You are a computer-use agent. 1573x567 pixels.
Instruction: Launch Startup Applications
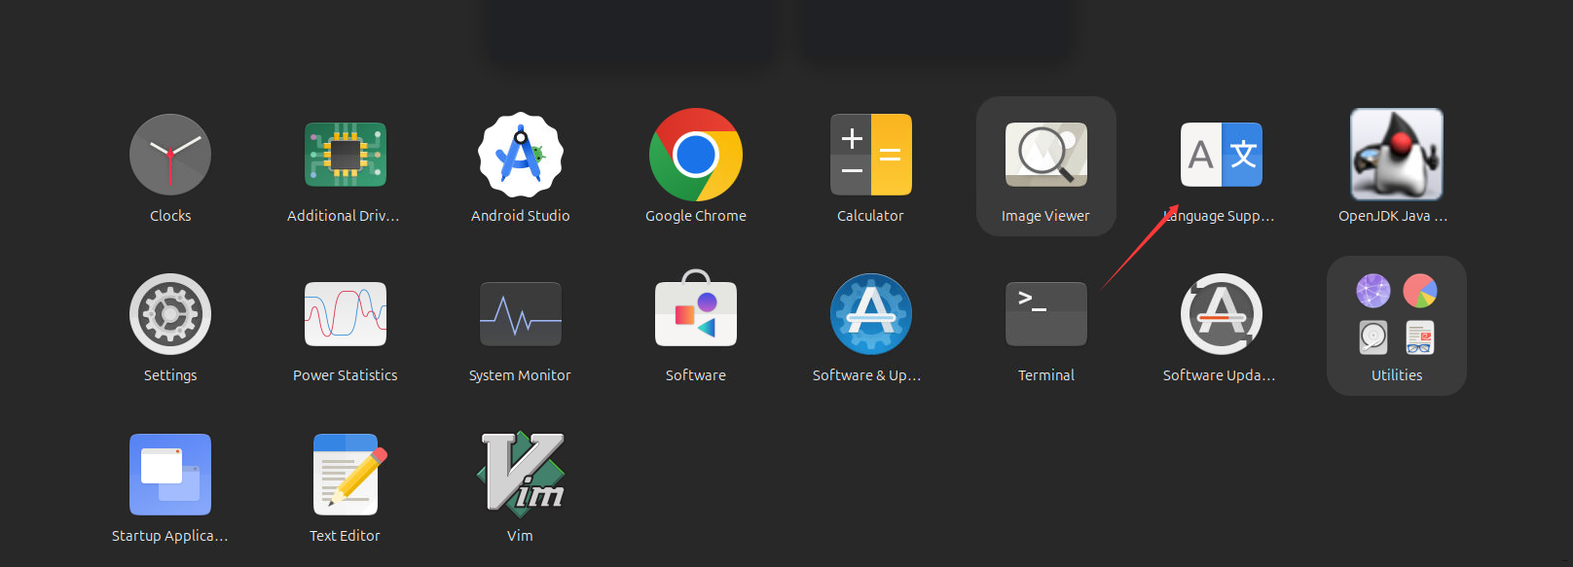coord(170,475)
